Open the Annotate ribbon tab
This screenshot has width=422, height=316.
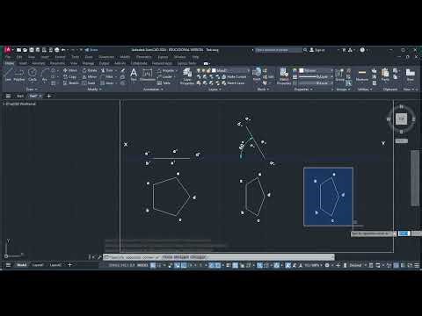click(x=39, y=63)
